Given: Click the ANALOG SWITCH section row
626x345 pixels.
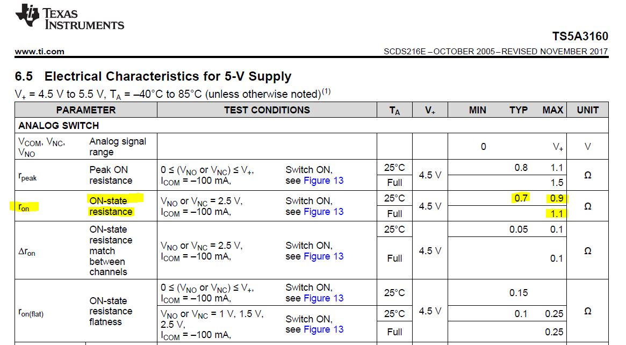Looking at the screenshot, I should 312,125.
